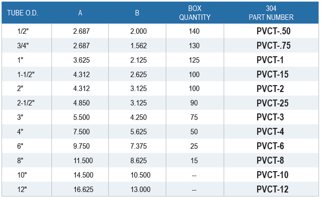Open part number PVCT-1
Image resolution: width=321 pixels, height=198 pixels.
point(270,60)
